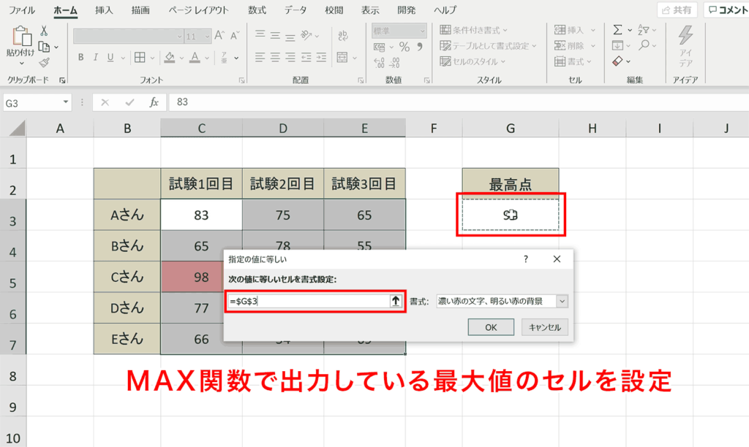The image size is (749, 447).
Task: Click the Copy icon in clipboard group
Action: [44, 47]
